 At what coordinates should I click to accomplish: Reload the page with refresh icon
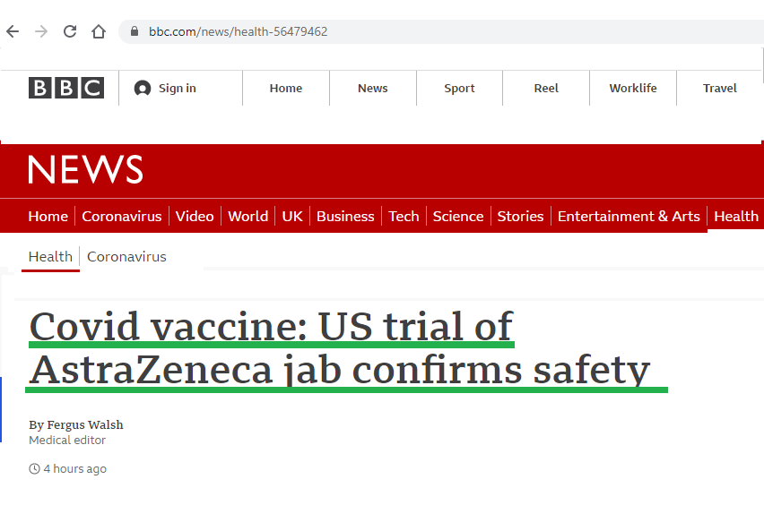[x=70, y=31]
